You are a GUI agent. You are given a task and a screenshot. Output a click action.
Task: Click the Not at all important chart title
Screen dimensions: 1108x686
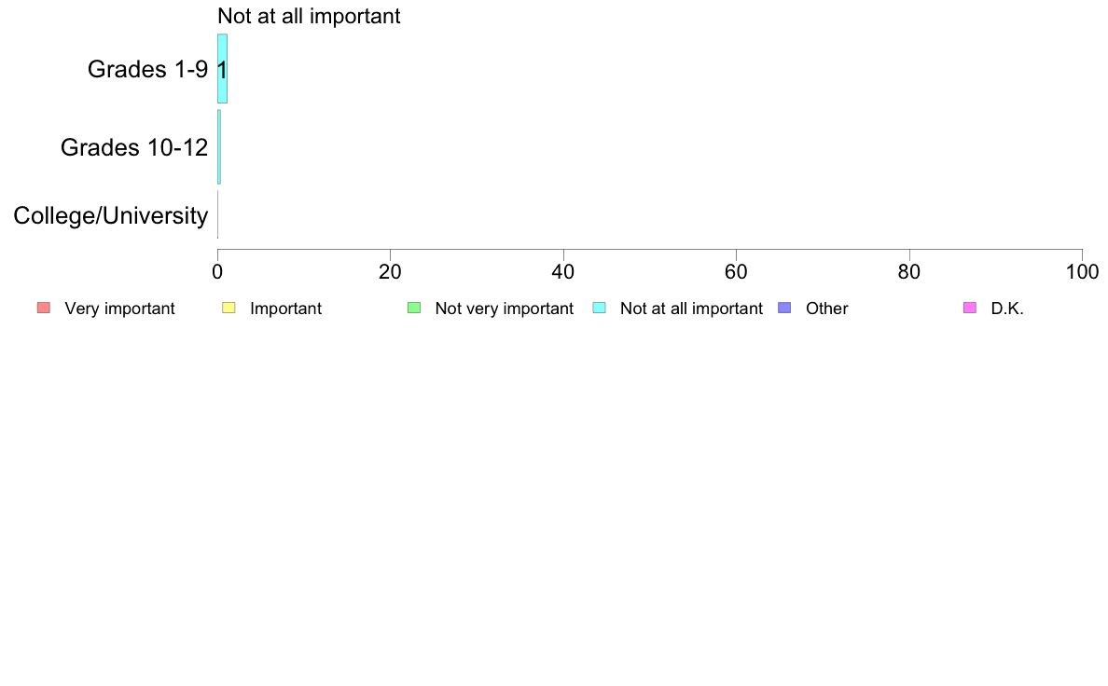(309, 16)
